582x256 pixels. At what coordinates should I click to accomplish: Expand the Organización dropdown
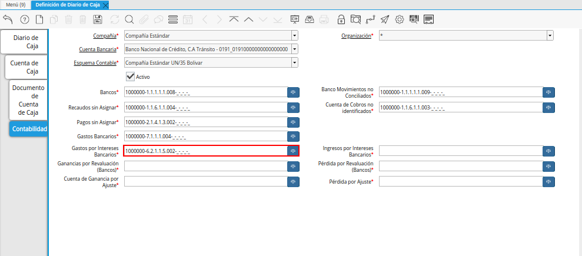click(550, 36)
